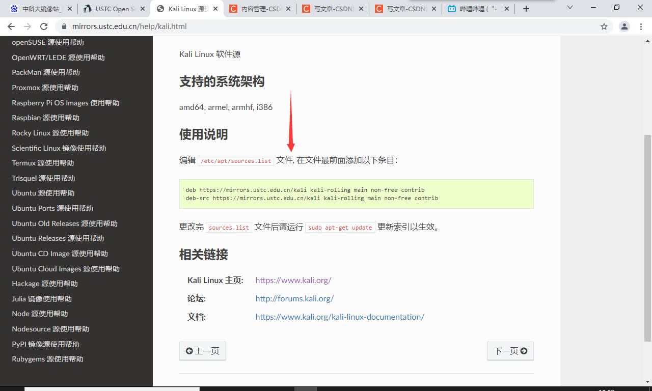The height and width of the screenshot is (391, 652).
Task: Open Proxmox 源使用帮助 in sidebar
Action: tap(45, 88)
